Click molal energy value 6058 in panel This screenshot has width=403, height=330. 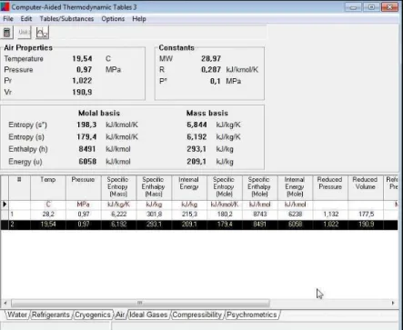click(x=87, y=162)
